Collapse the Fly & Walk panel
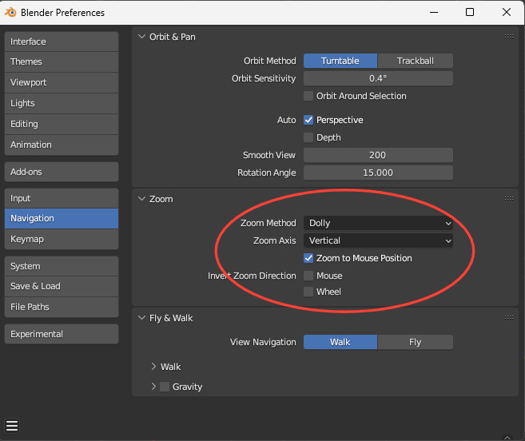The width and height of the screenshot is (525, 441). tap(141, 318)
